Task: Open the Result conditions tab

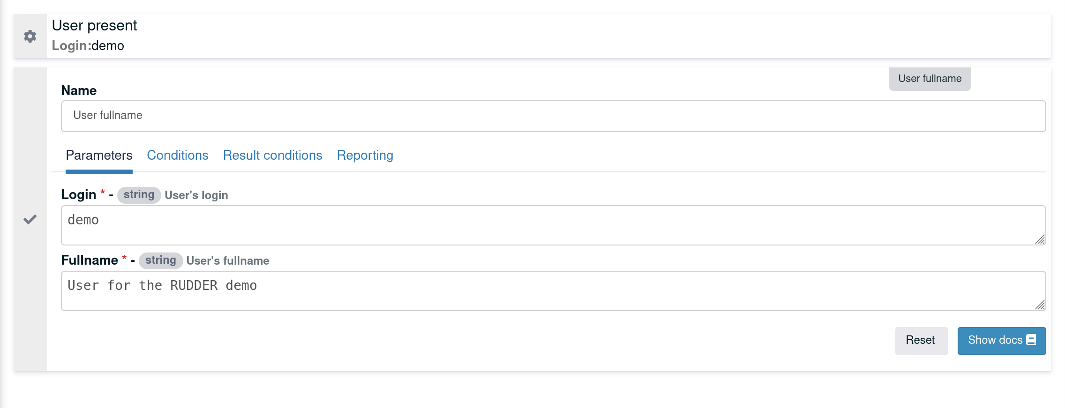Action: (x=272, y=155)
